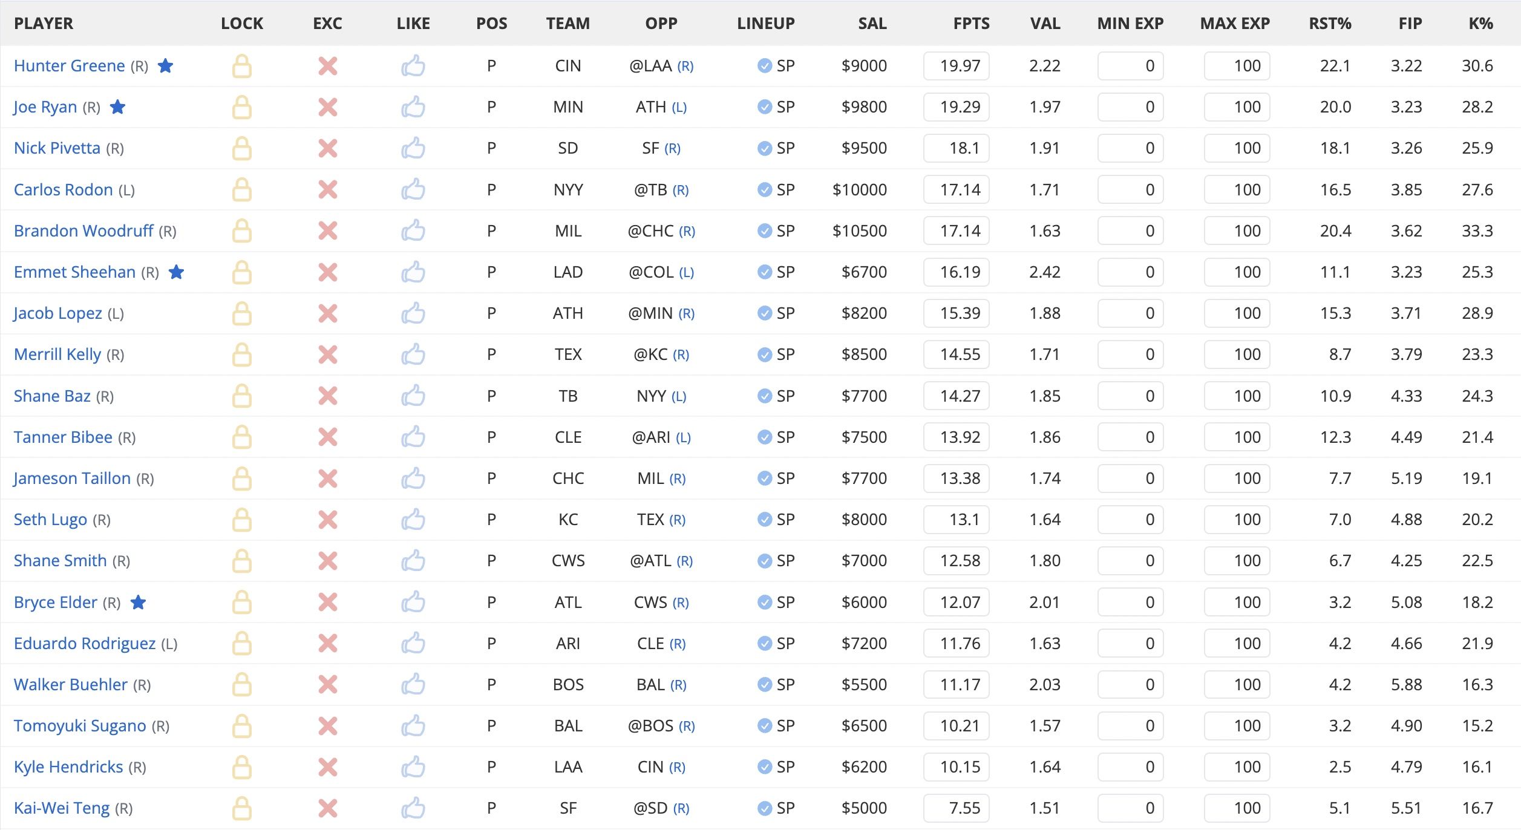Open Eduardo Rodriguez player link
1521x830 pixels.
click(85, 644)
